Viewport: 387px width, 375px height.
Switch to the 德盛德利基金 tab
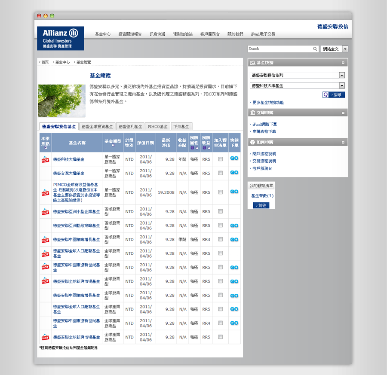(x=130, y=126)
